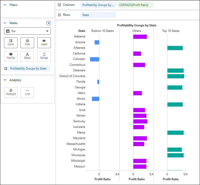
Task: Click the Iowa row label
Action: coord(82,110)
